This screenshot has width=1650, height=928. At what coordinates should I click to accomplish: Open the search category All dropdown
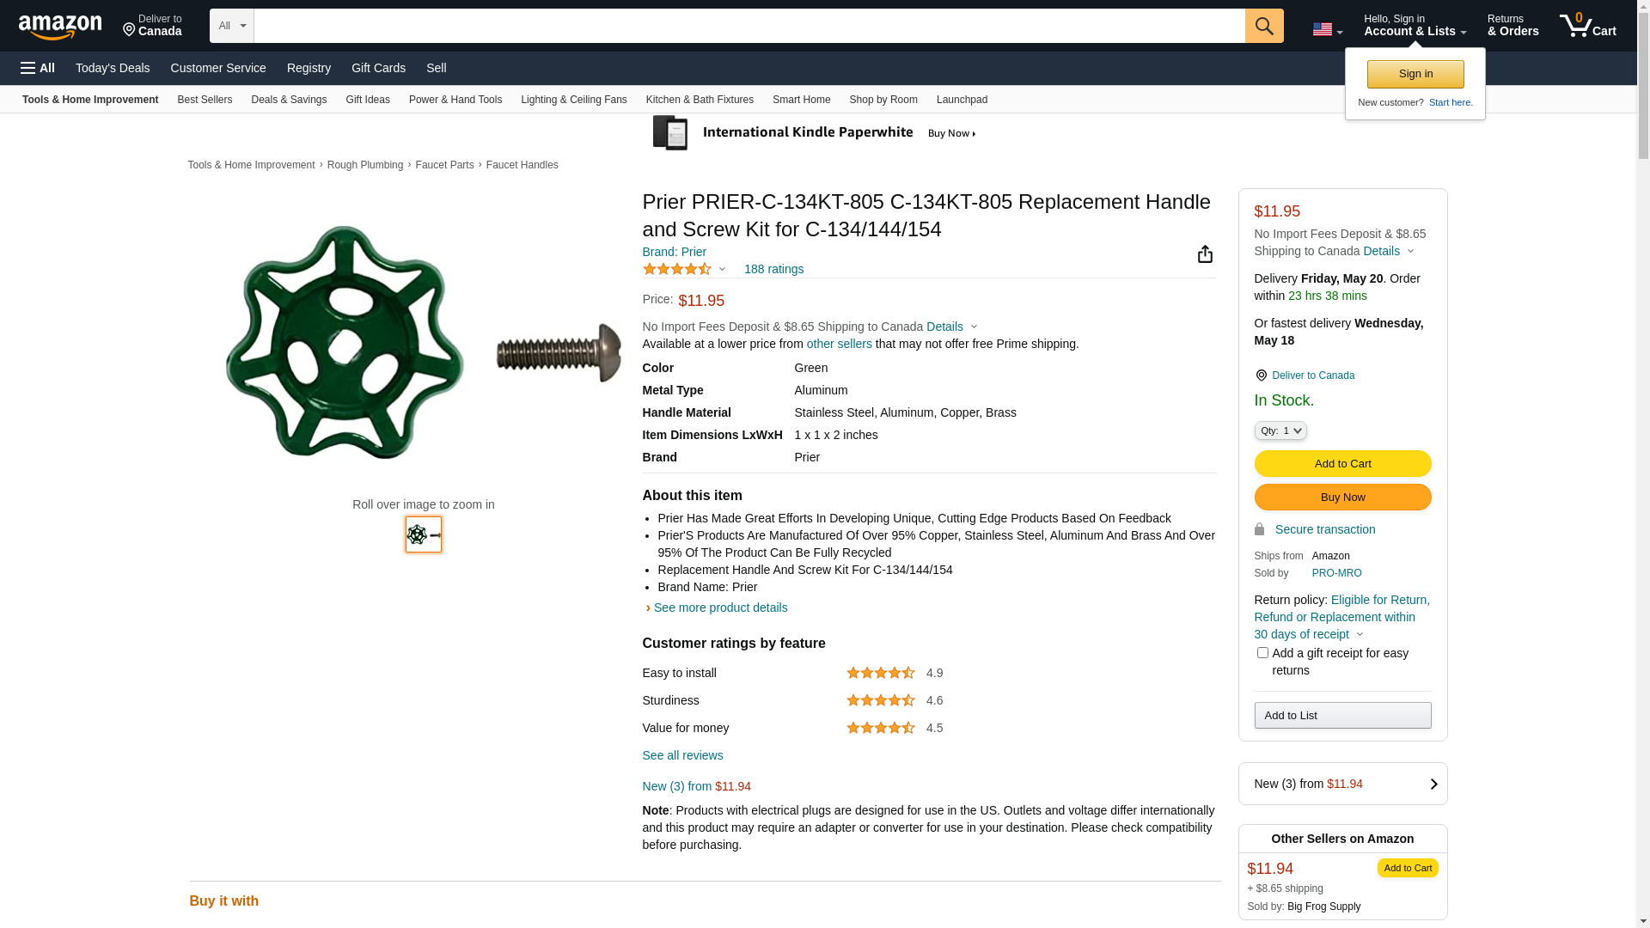231,26
